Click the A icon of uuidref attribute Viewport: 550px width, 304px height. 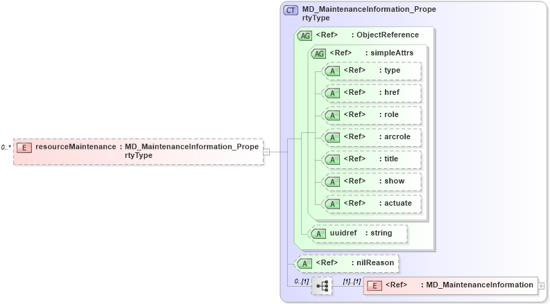(x=318, y=233)
